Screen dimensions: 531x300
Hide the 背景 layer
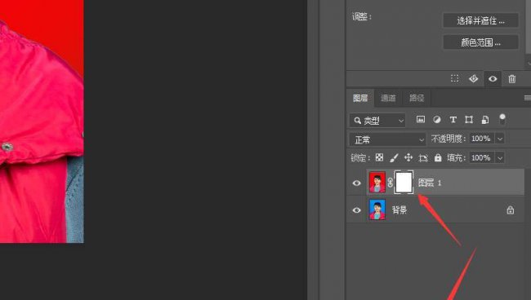[357, 210]
